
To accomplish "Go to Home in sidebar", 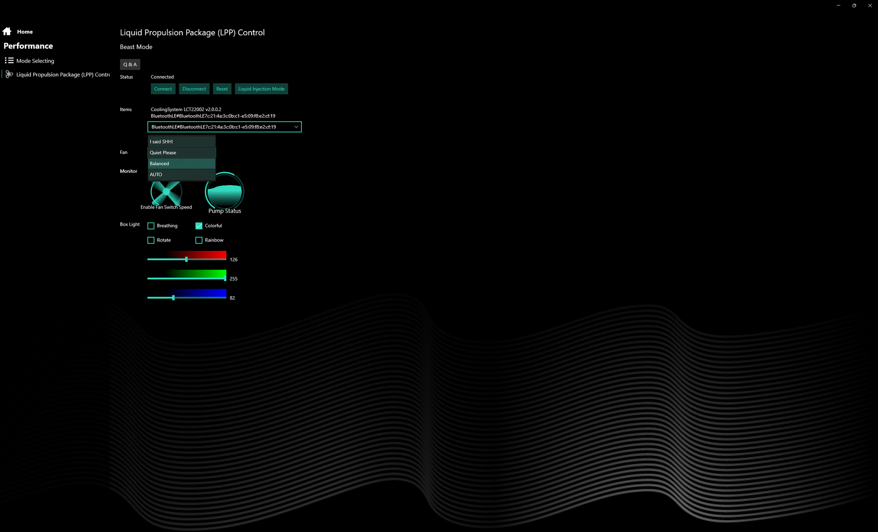I will point(25,32).
